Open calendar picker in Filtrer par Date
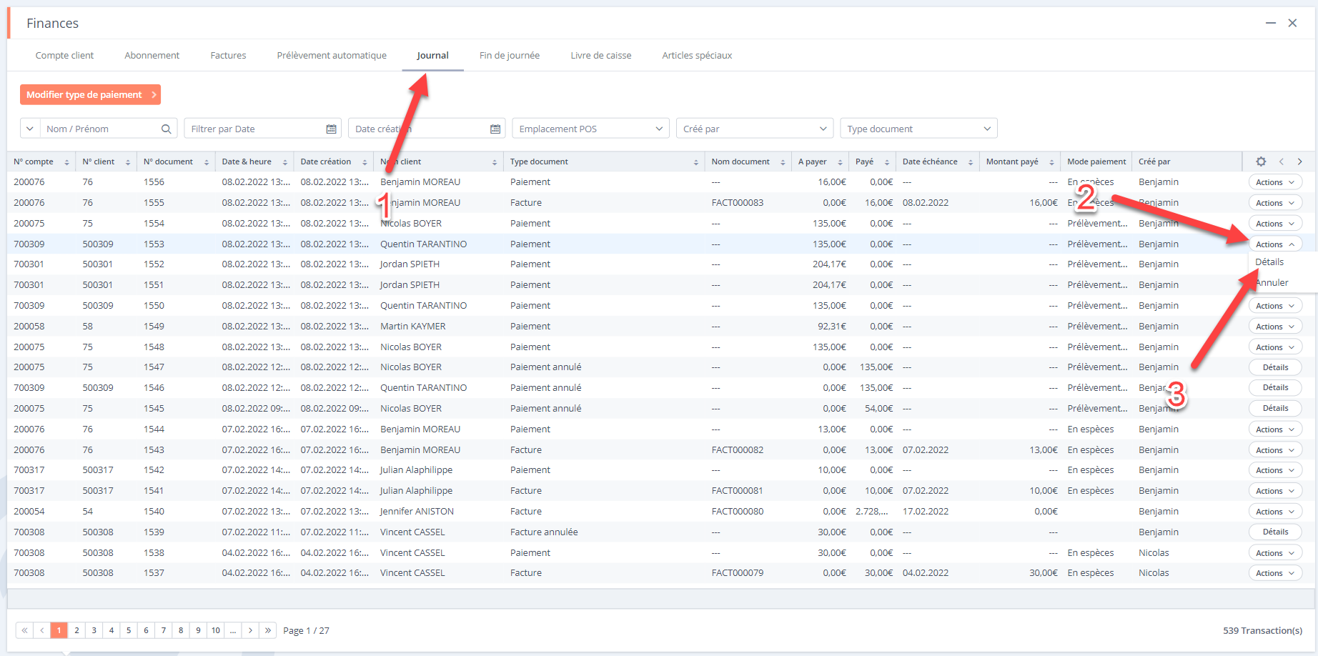Viewport: 1318px width, 656px height. [x=331, y=129]
